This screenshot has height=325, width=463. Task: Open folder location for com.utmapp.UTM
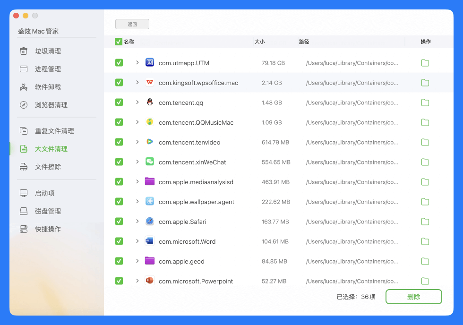click(425, 63)
